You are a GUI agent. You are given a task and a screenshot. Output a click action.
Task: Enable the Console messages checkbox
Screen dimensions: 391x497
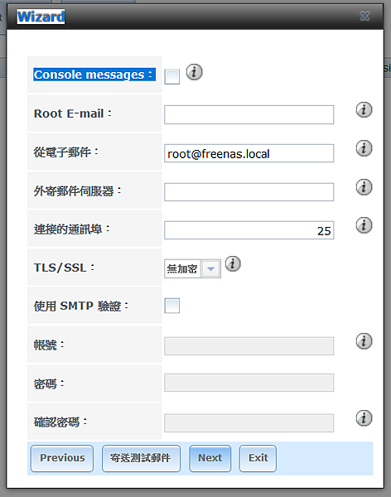point(171,77)
